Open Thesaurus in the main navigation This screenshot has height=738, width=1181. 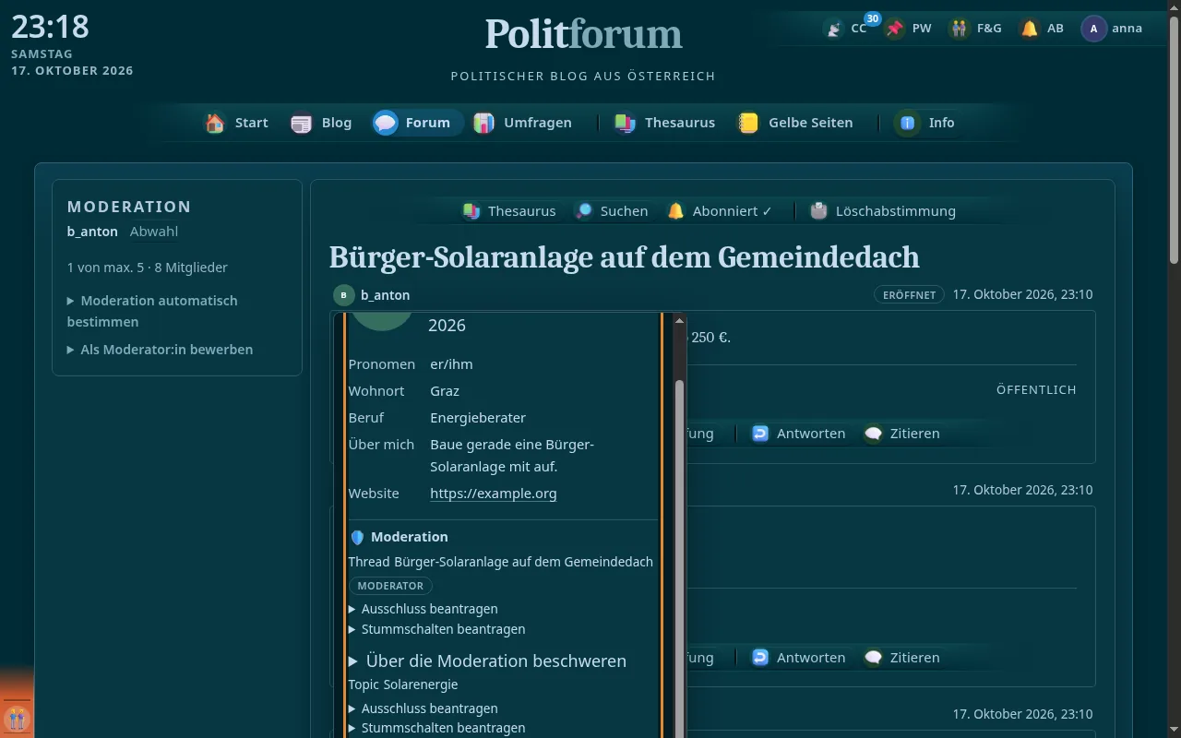point(664,123)
